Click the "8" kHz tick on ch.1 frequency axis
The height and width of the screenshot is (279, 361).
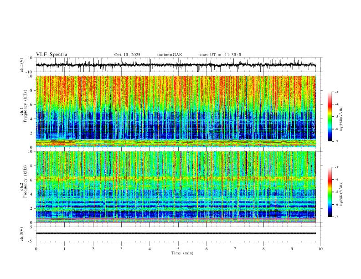click(31, 90)
